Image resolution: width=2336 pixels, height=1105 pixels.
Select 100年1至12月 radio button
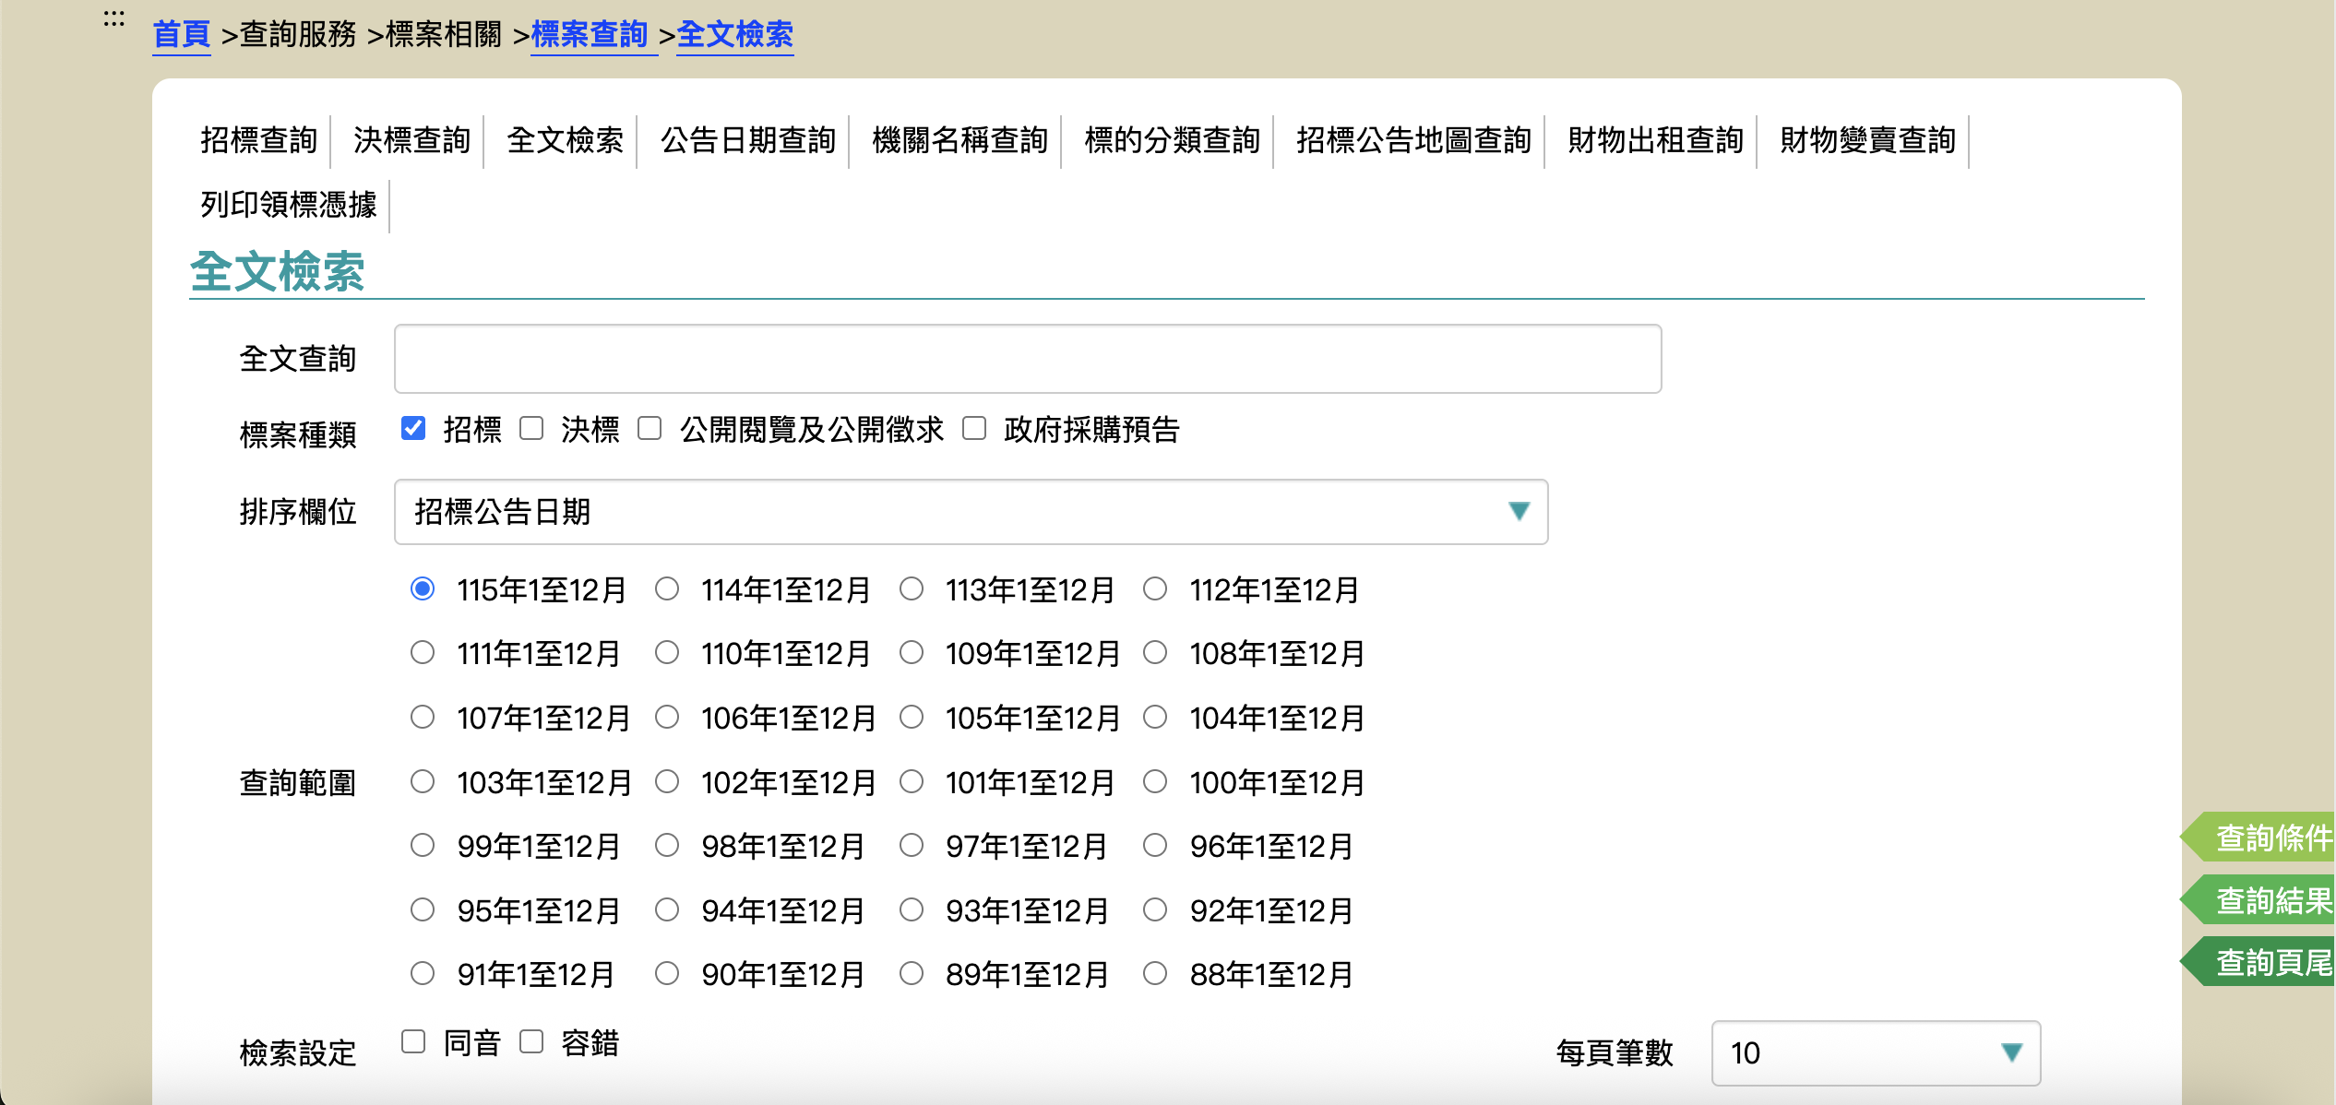pyautogui.click(x=1155, y=781)
